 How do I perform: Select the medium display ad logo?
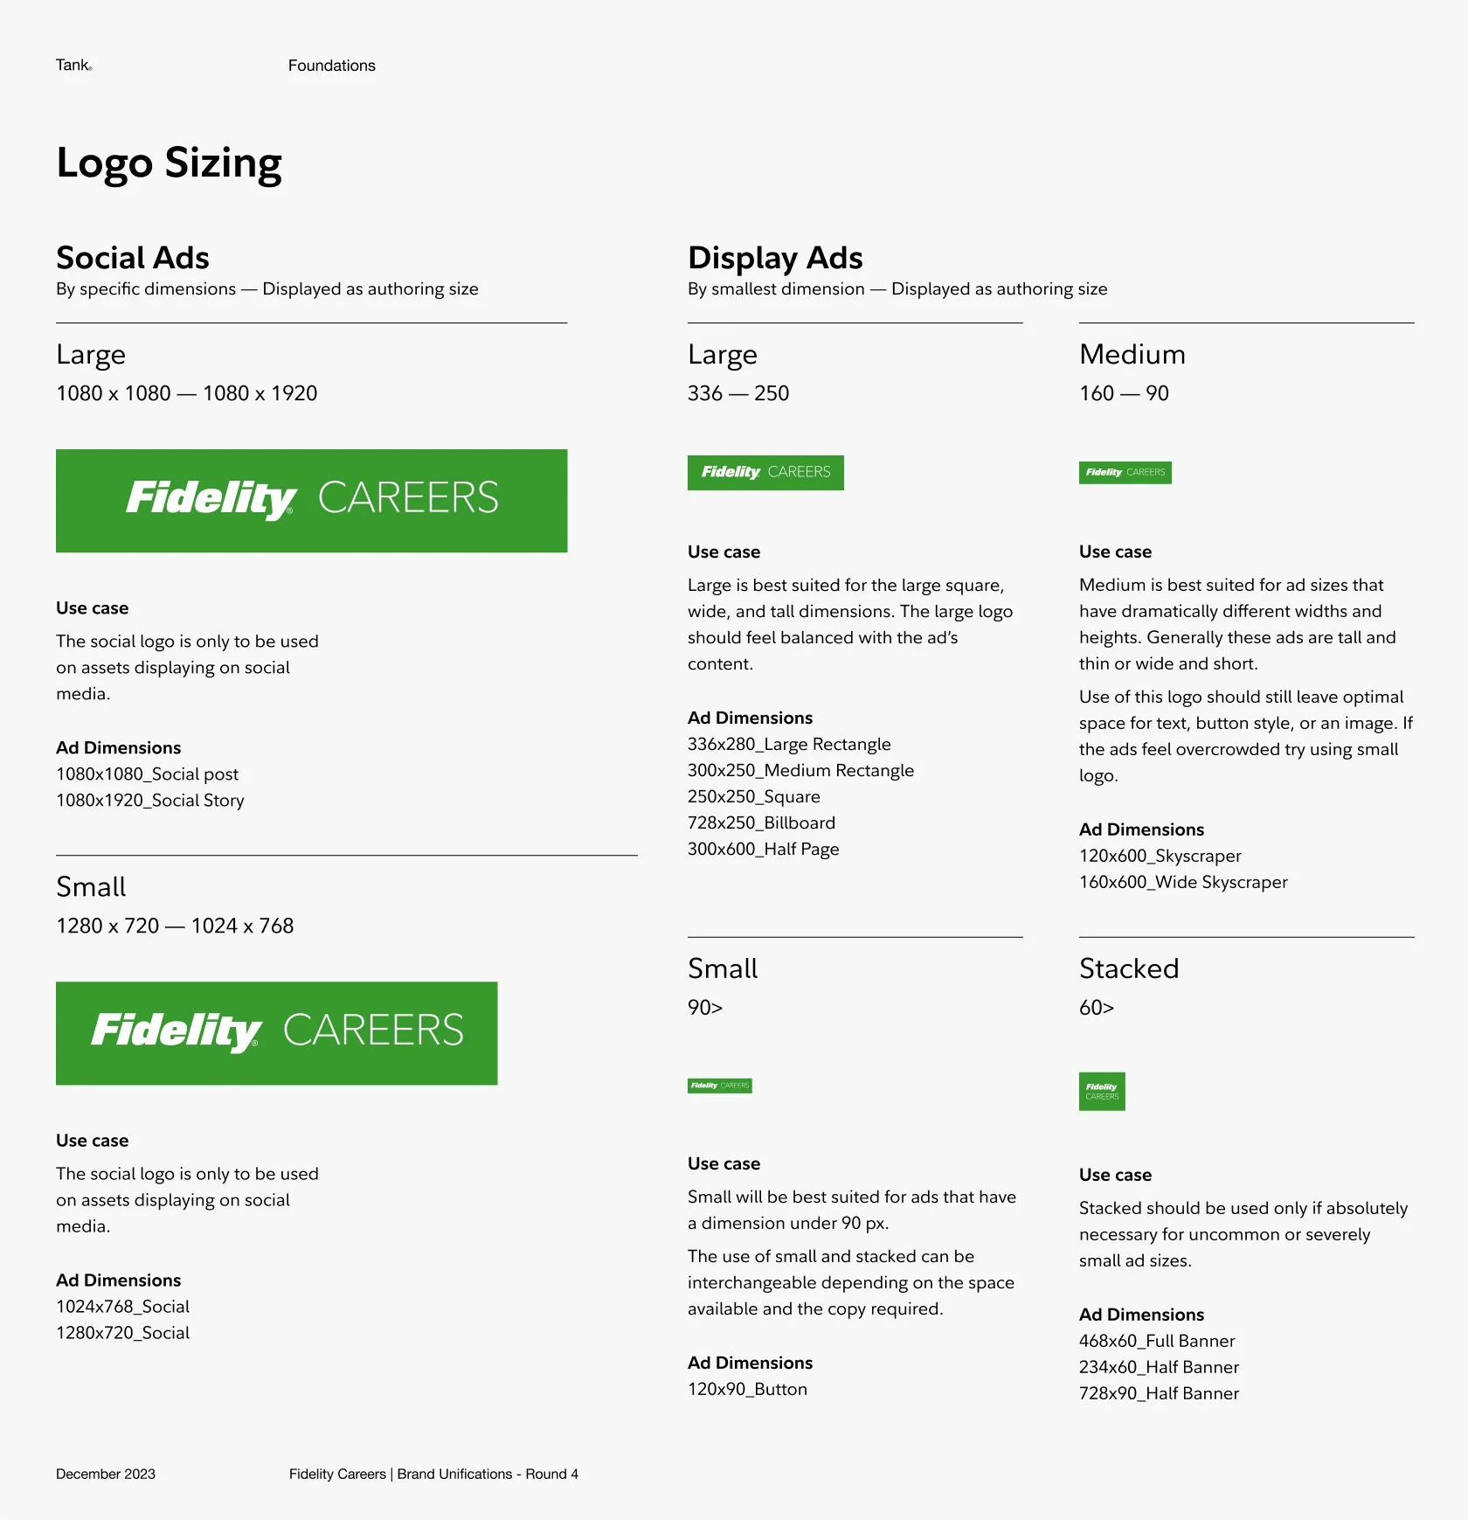(x=1125, y=473)
